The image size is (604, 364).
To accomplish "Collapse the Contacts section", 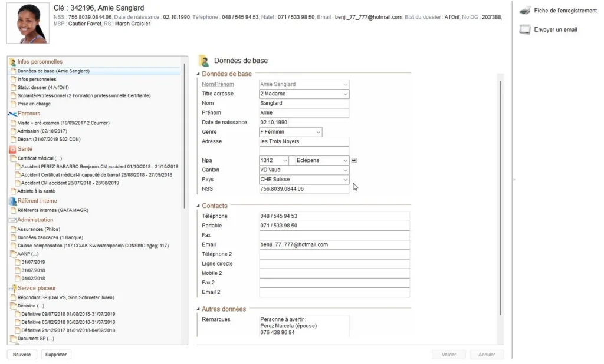I will pyautogui.click(x=198, y=206).
